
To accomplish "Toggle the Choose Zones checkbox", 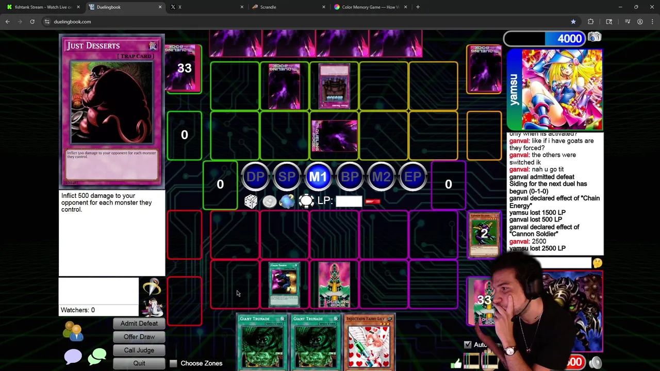I will coord(173,363).
